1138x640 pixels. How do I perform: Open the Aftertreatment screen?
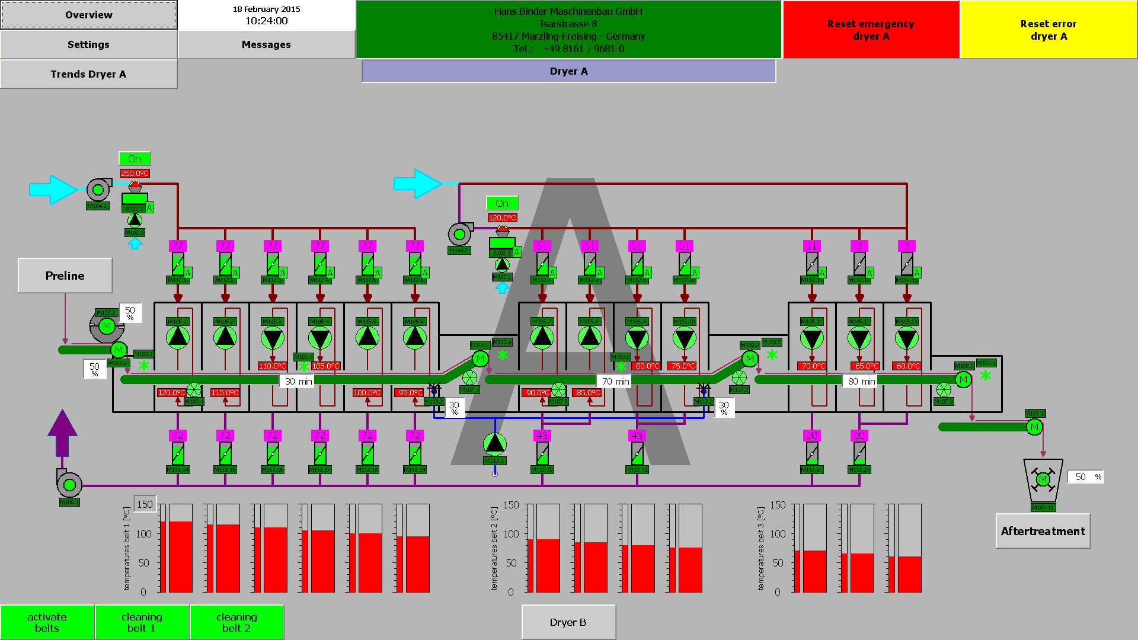click(1043, 531)
